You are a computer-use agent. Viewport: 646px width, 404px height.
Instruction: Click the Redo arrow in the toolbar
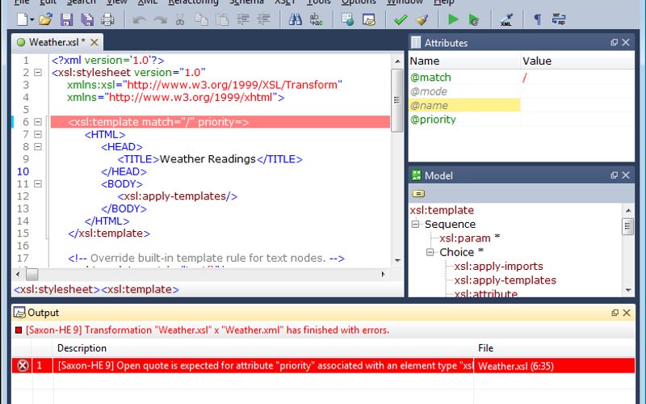coord(160,19)
